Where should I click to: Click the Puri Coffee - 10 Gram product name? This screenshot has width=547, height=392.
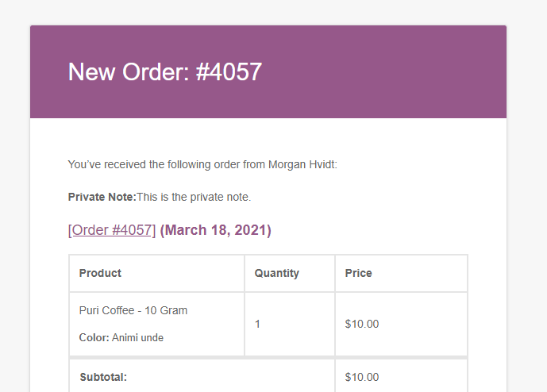coord(133,310)
